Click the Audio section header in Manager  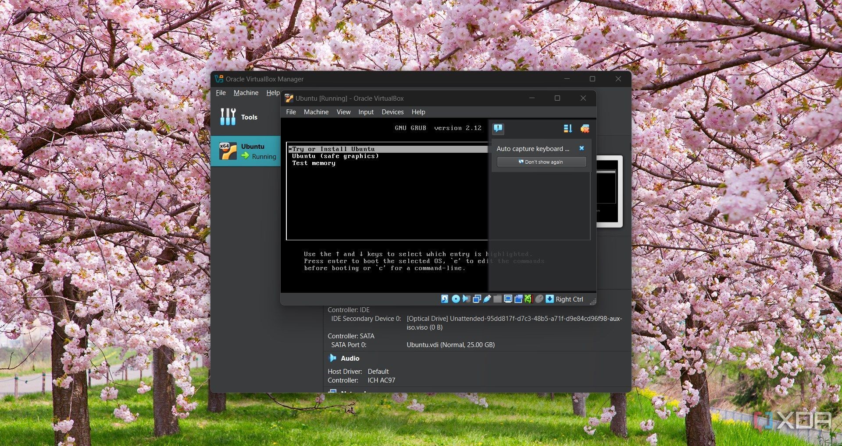click(350, 358)
